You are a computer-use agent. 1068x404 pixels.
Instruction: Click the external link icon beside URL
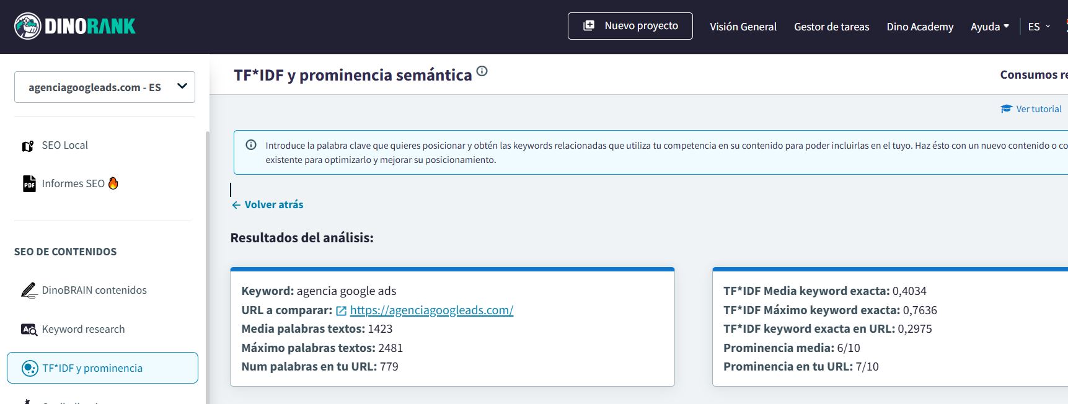[341, 311]
